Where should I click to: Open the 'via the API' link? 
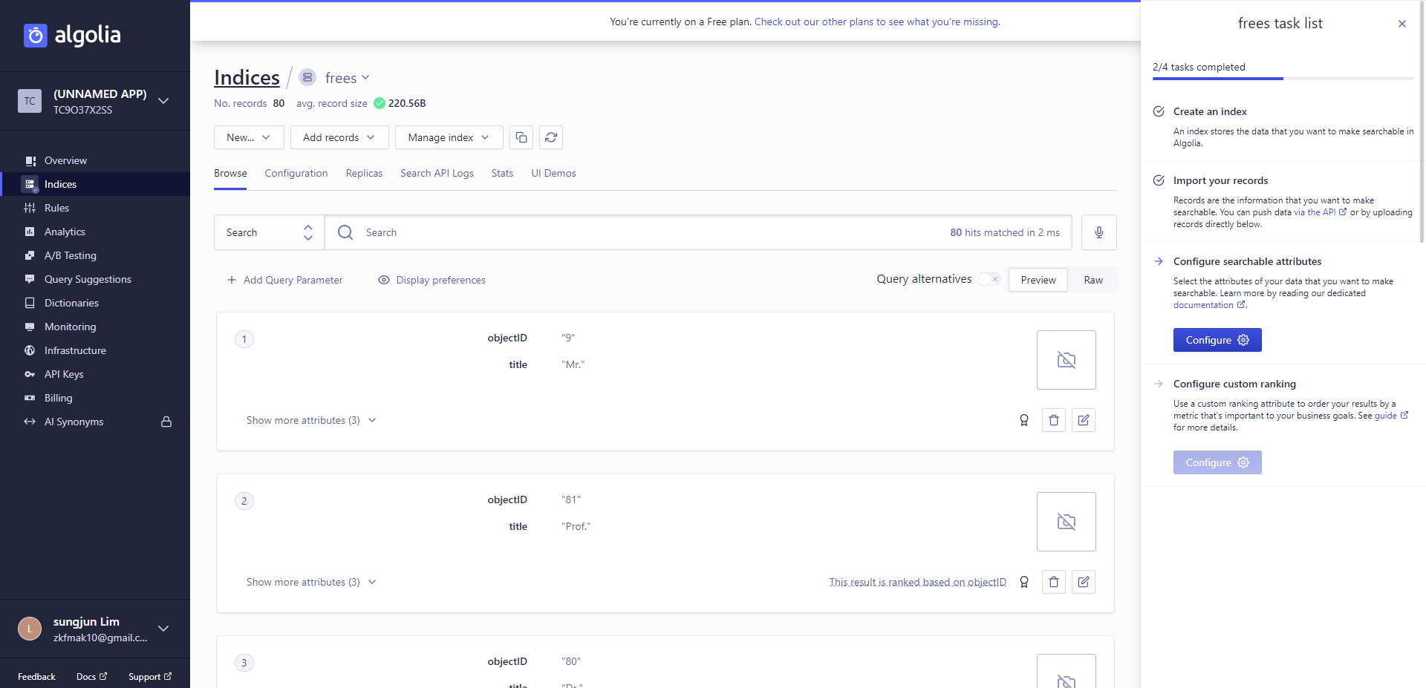click(1320, 212)
